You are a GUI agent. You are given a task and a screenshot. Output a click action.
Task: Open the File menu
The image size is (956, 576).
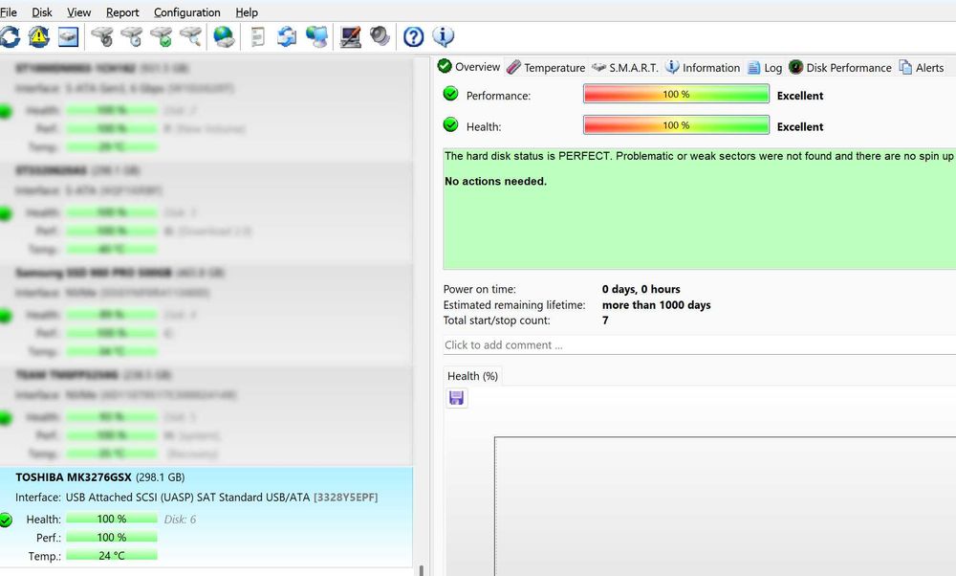(x=9, y=12)
